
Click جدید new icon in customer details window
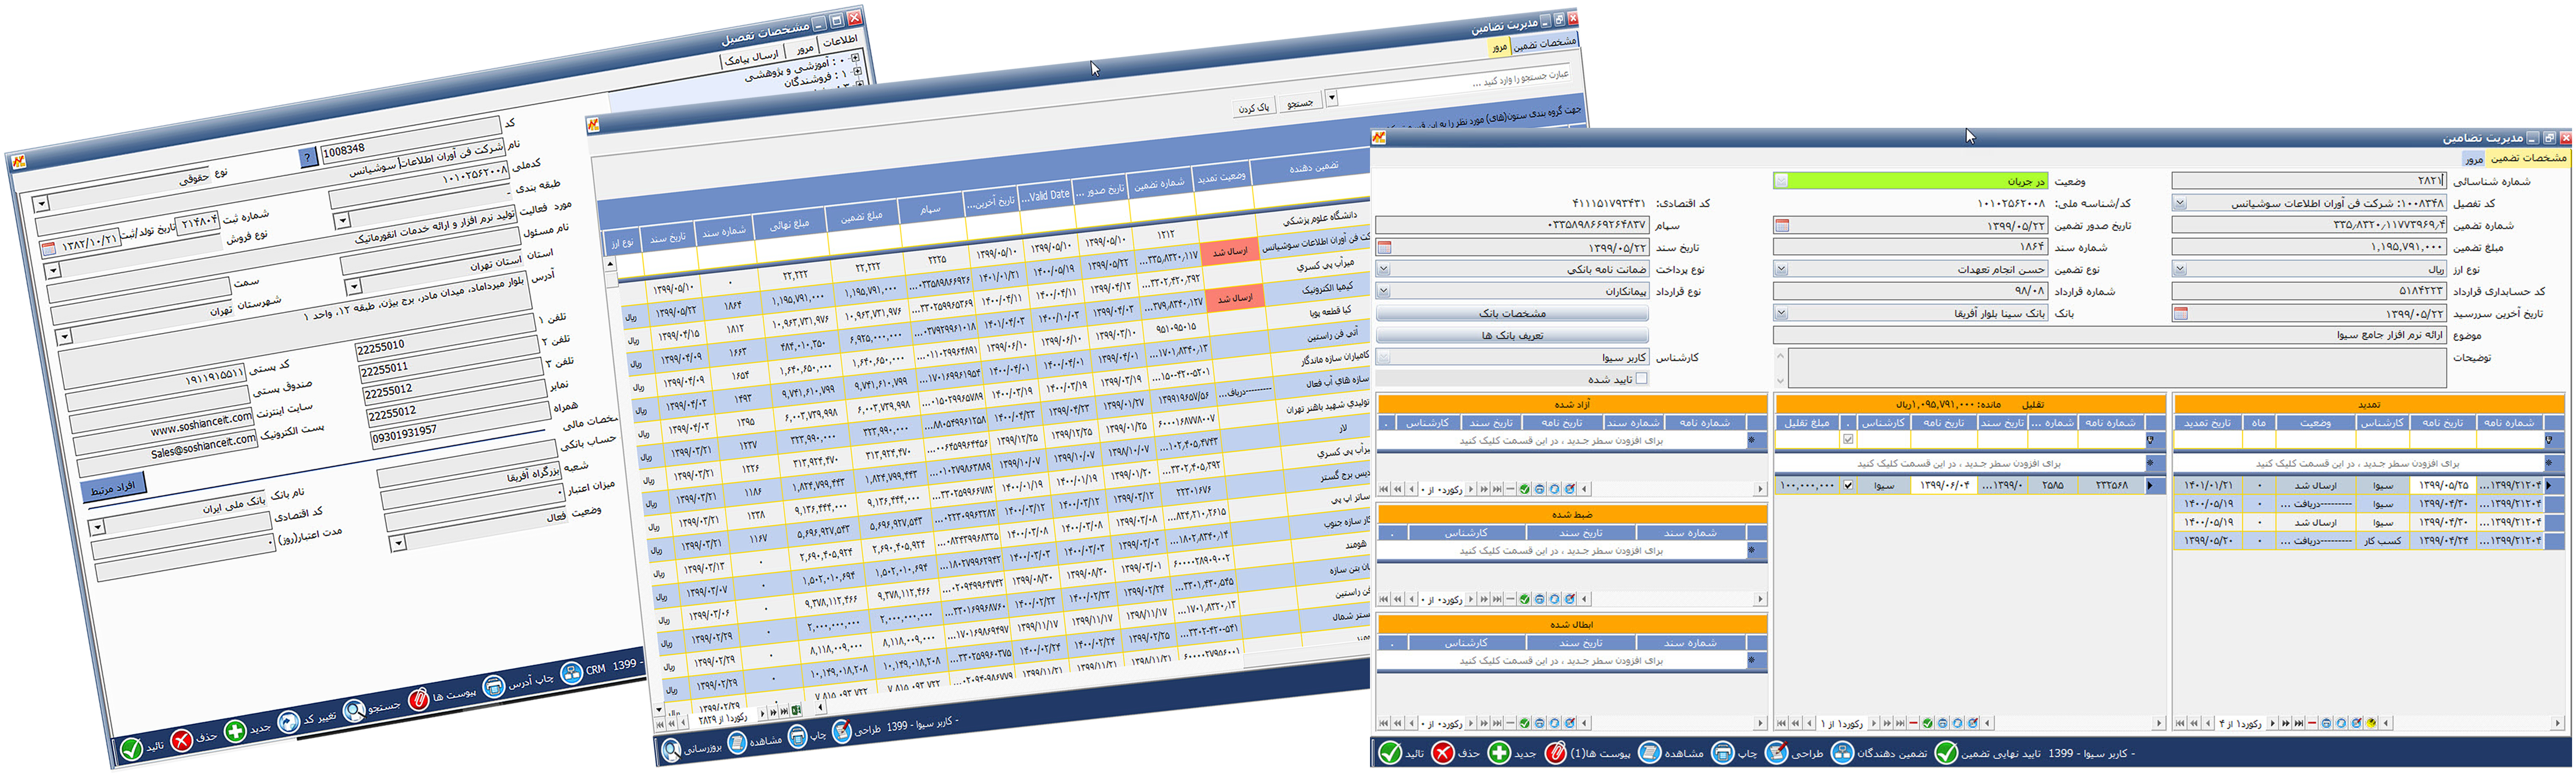pyautogui.click(x=235, y=731)
